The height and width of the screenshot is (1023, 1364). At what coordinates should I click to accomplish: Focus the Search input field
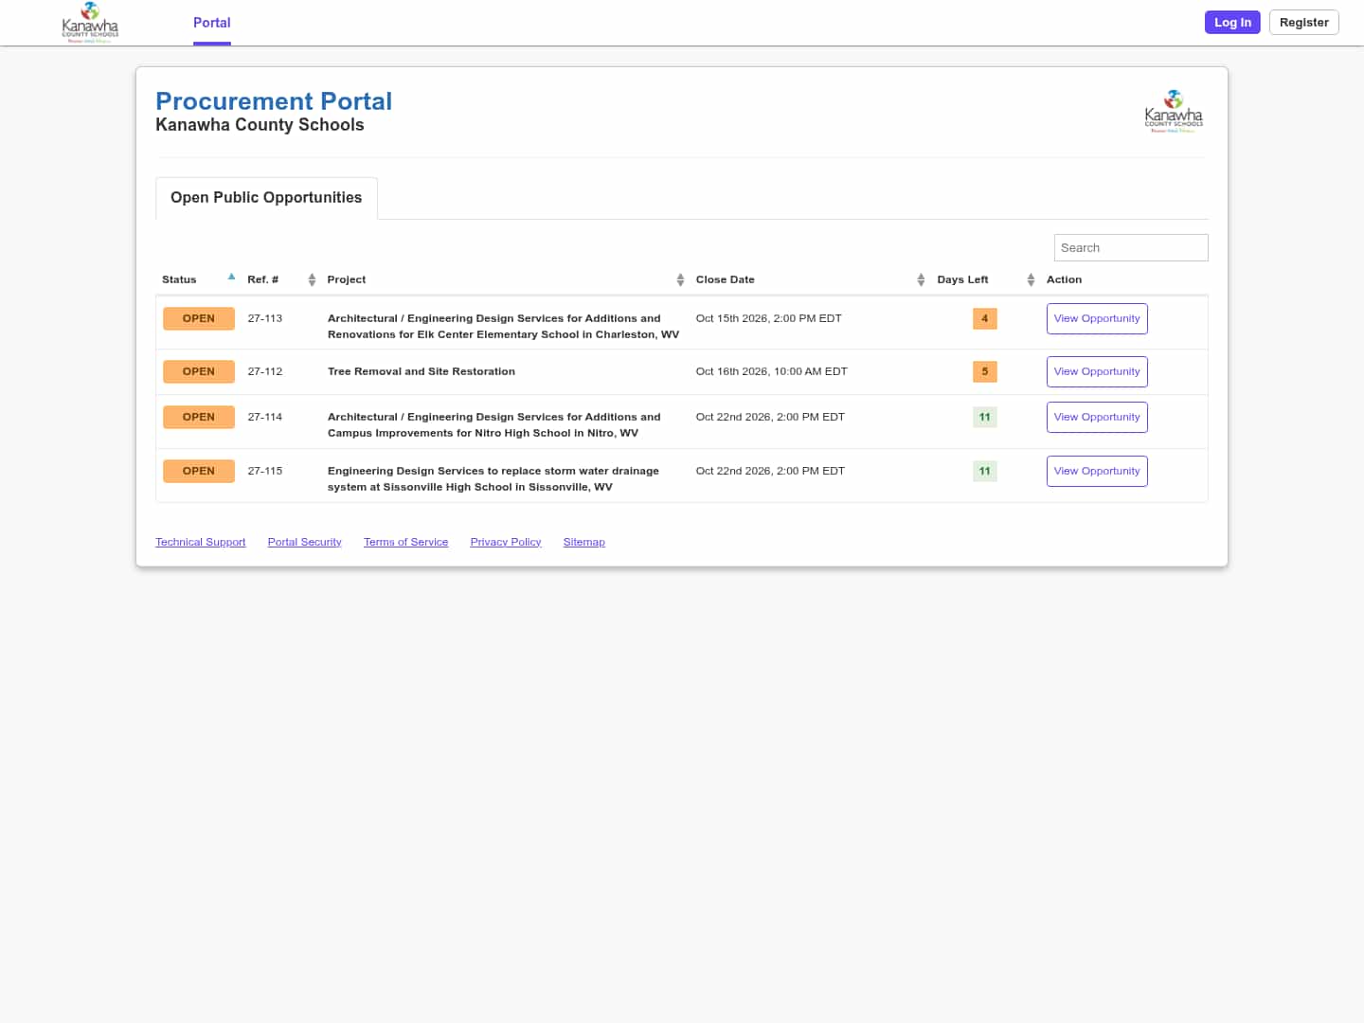point(1131,248)
